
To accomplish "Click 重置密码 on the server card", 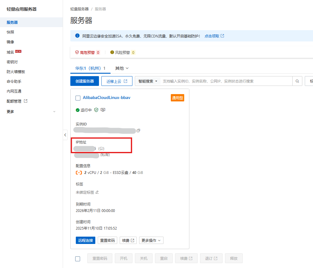I will (107, 240).
